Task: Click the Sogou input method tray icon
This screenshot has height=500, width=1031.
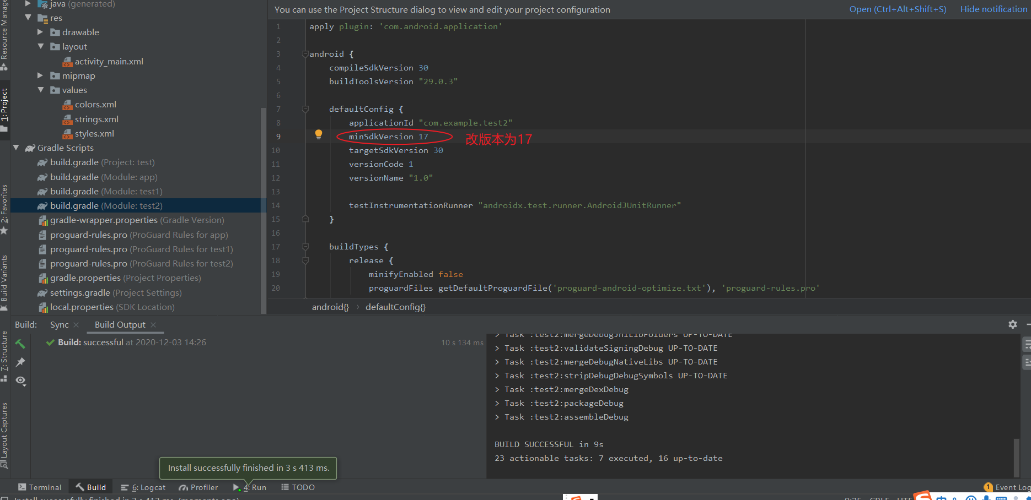Action: (922, 495)
